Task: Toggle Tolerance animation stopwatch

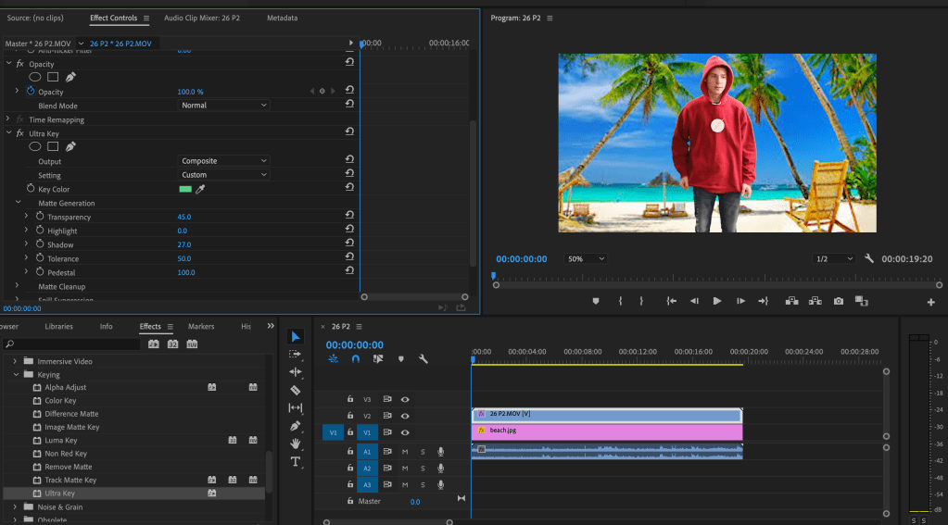Action: pos(40,258)
